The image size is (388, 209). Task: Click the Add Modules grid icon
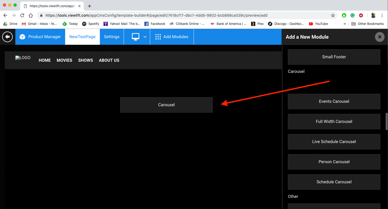[158, 37]
